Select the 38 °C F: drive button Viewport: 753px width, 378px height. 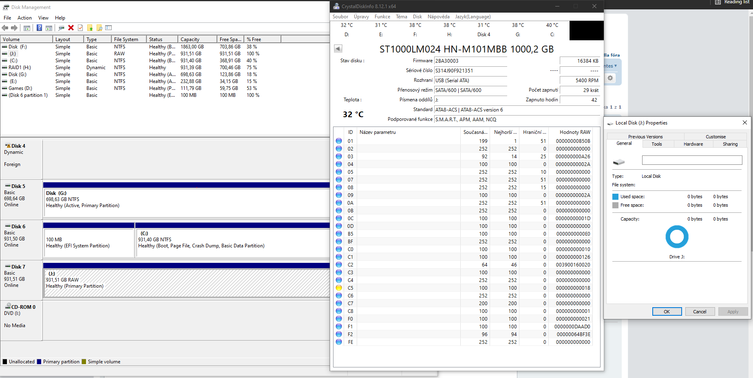(415, 30)
